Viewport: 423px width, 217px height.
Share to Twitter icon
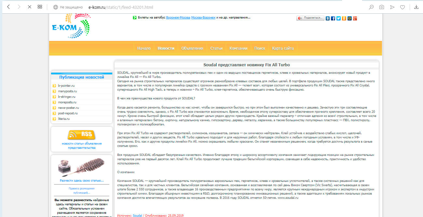[x=338, y=18]
